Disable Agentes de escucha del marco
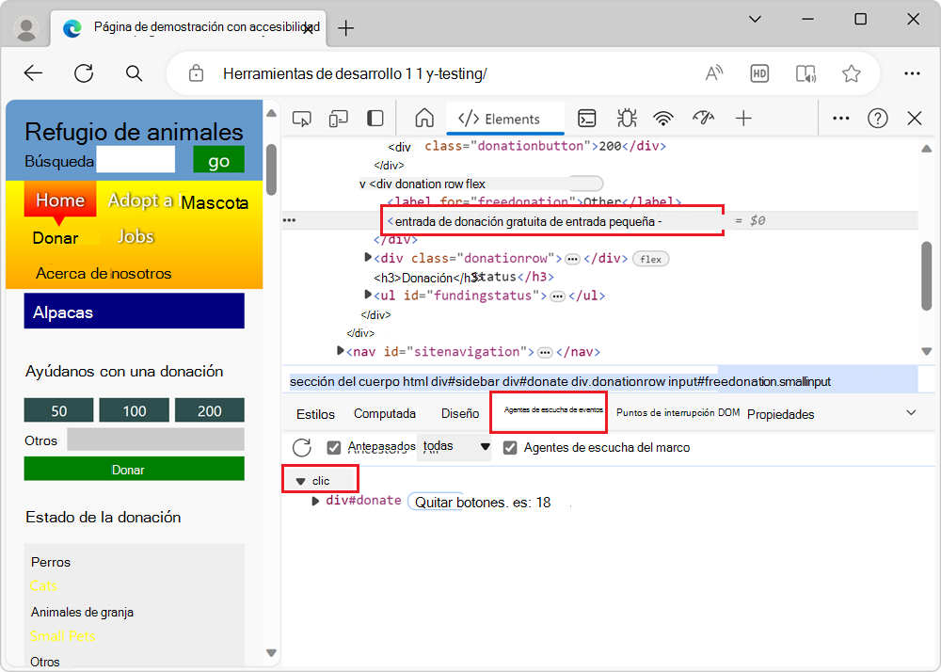This screenshot has height=672, width=941. click(x=510, y=447)
